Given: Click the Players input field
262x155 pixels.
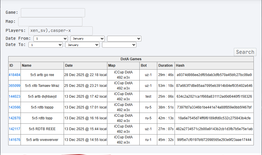Looking at the screenshot, I should click(60, 31).
